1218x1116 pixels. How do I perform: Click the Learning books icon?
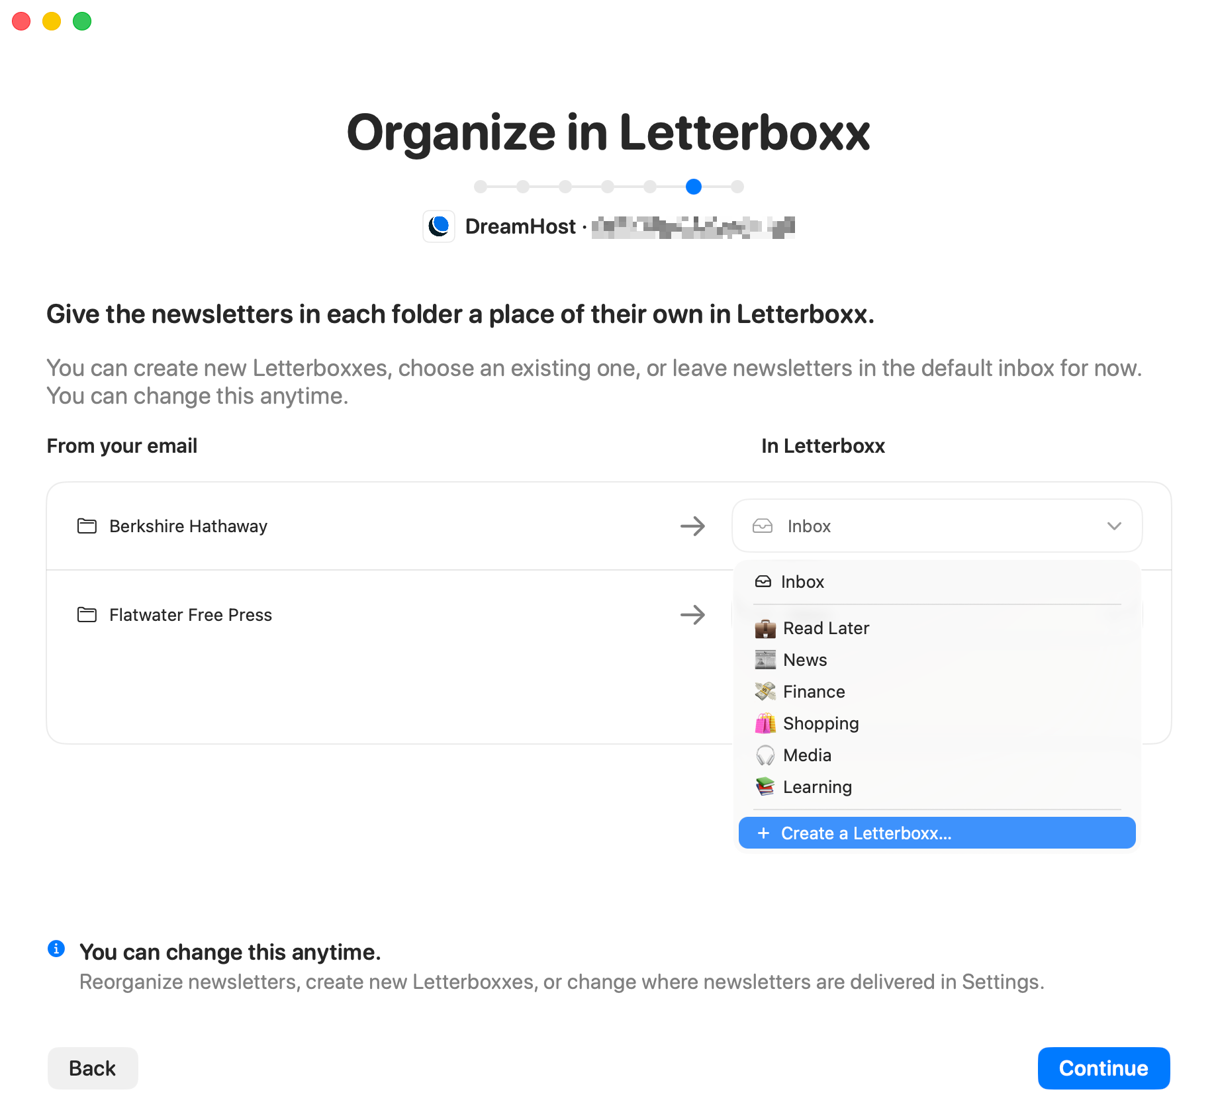(x=765, y=787)
